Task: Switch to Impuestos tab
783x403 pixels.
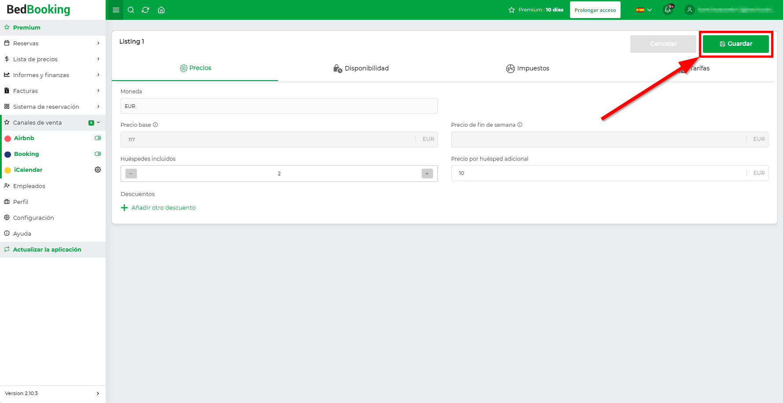Action: pyautogui.click(x=527, y=68)
